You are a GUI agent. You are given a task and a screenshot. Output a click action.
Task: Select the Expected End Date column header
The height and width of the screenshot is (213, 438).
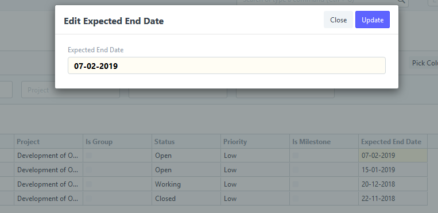(x=393, y=142)
